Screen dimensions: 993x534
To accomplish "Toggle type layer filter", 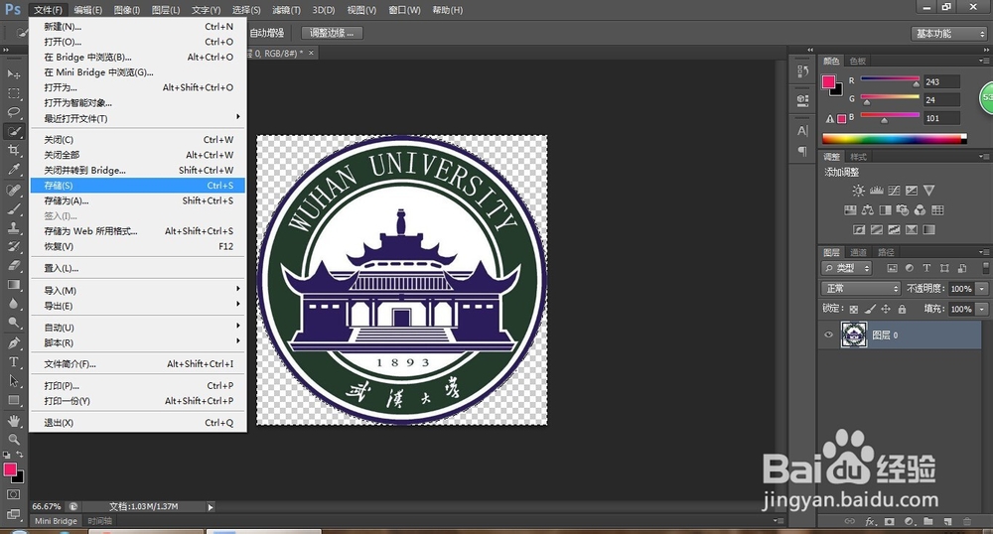I will coord(926,268).
